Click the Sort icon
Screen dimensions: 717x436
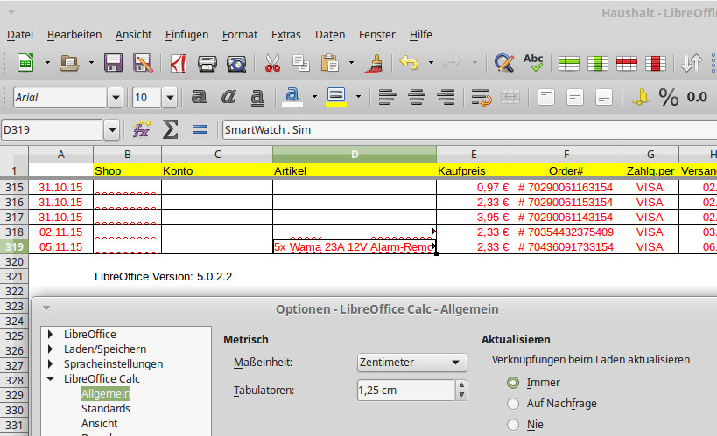click(691, 63)
